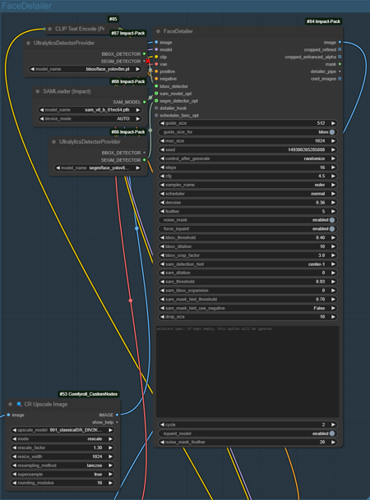
Task: Decrease cfg value with left arrow
Action: pyautogui.click(x=162, y=176)
